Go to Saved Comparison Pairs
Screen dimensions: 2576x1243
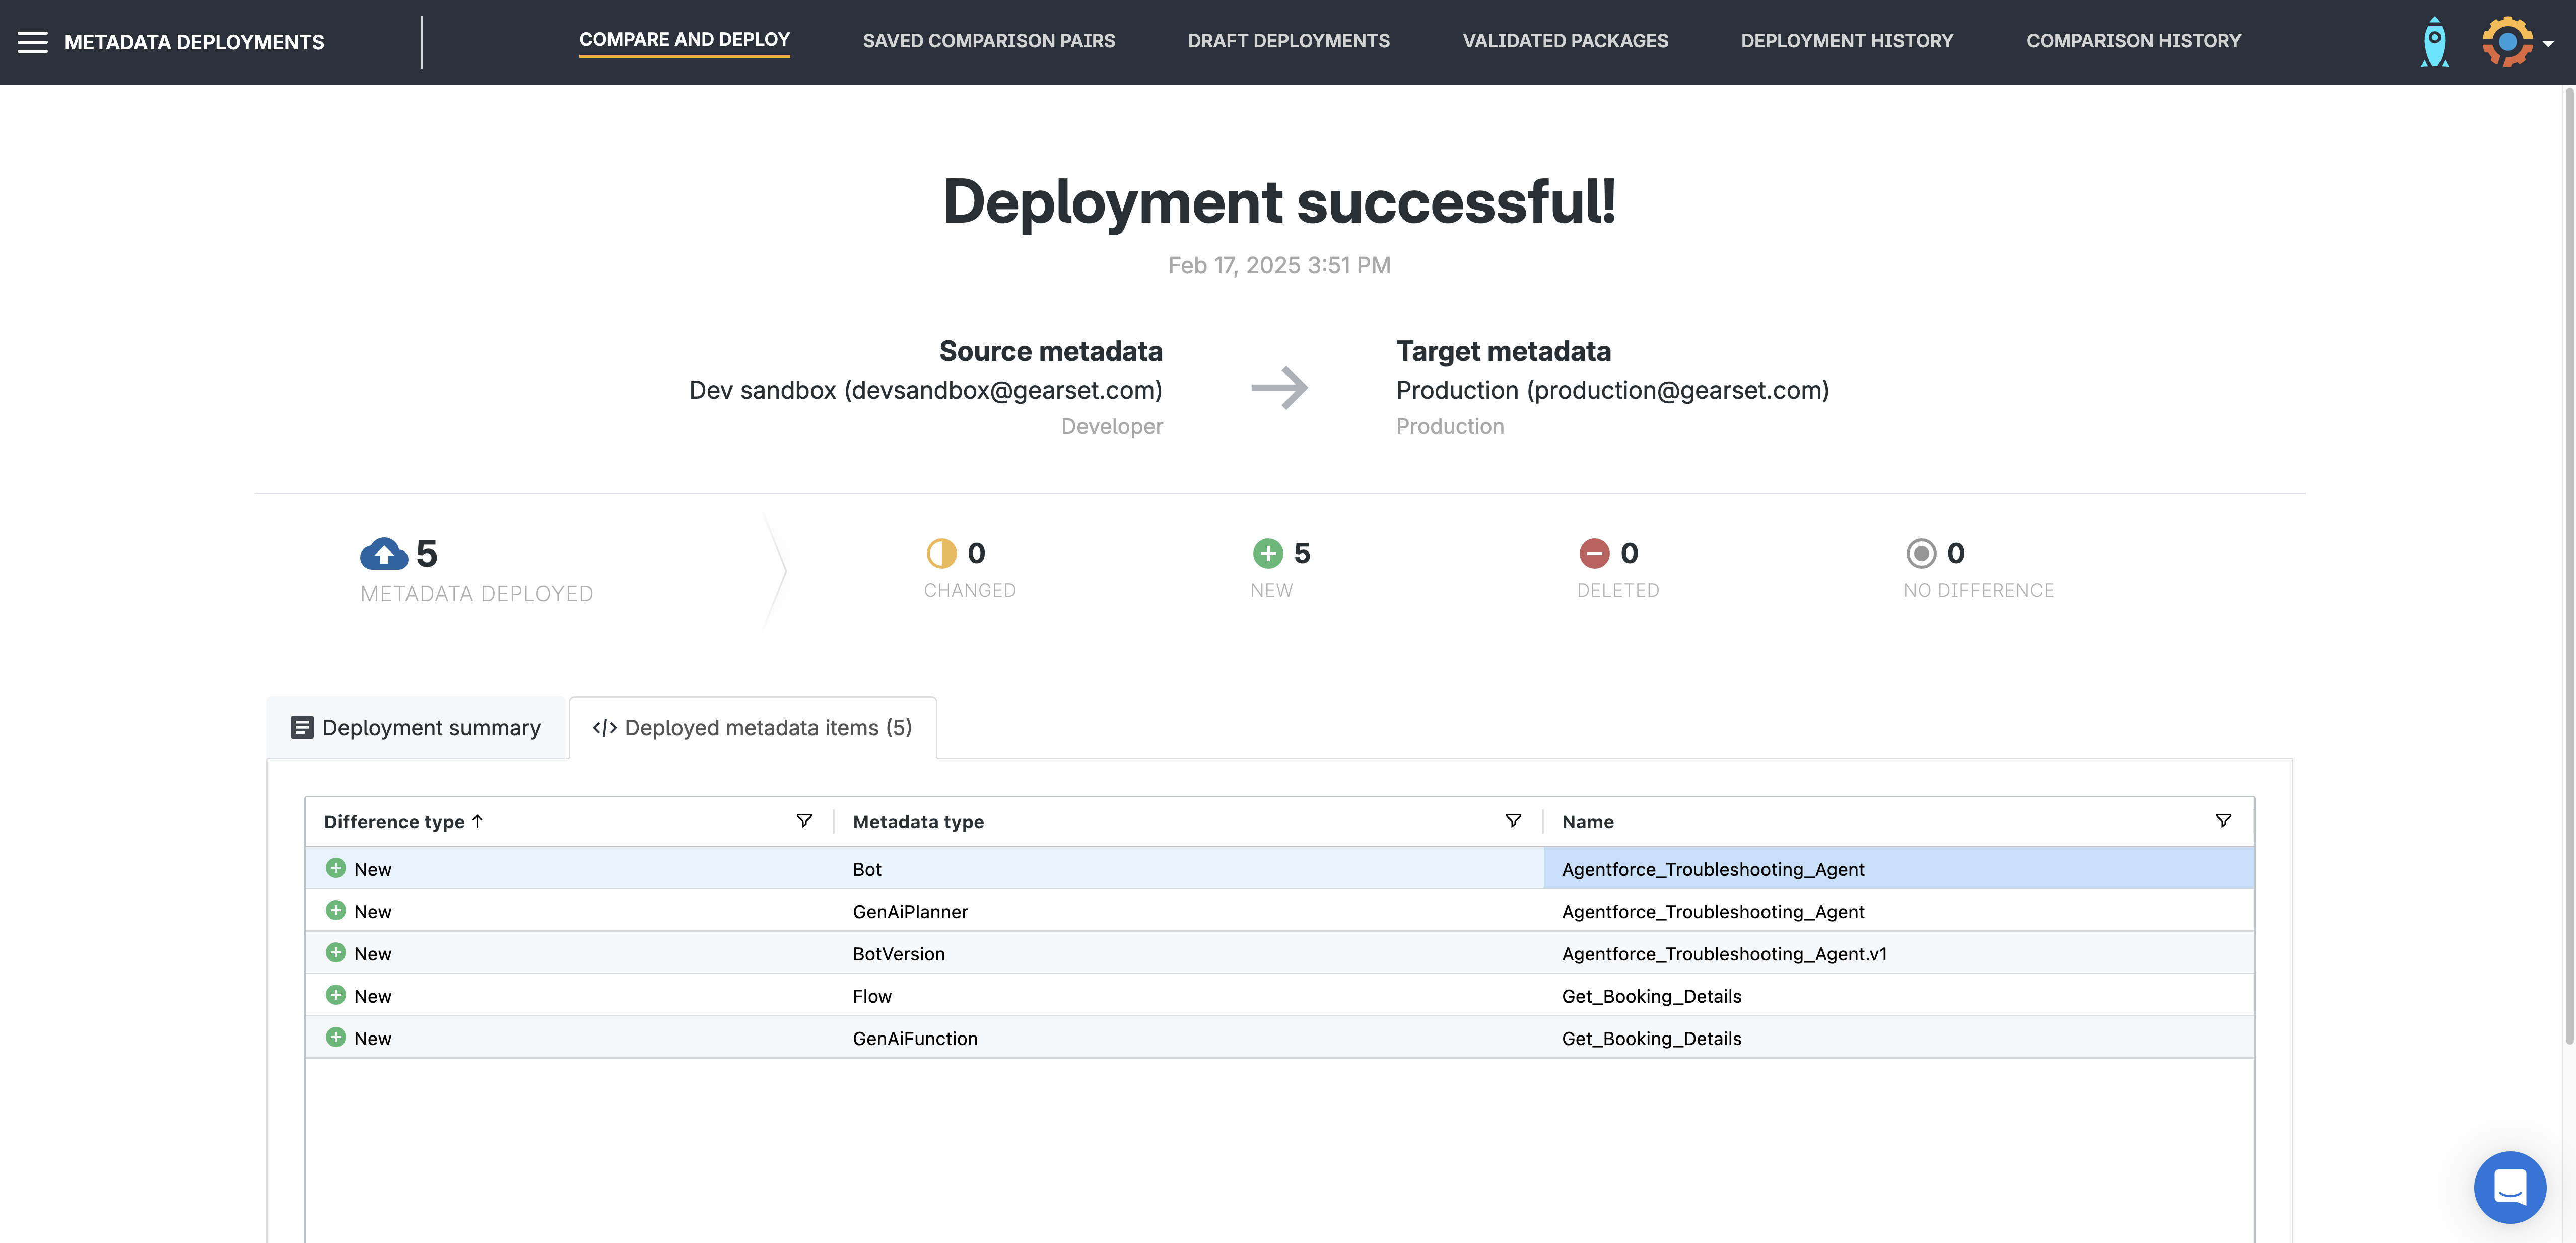(988, 41)
